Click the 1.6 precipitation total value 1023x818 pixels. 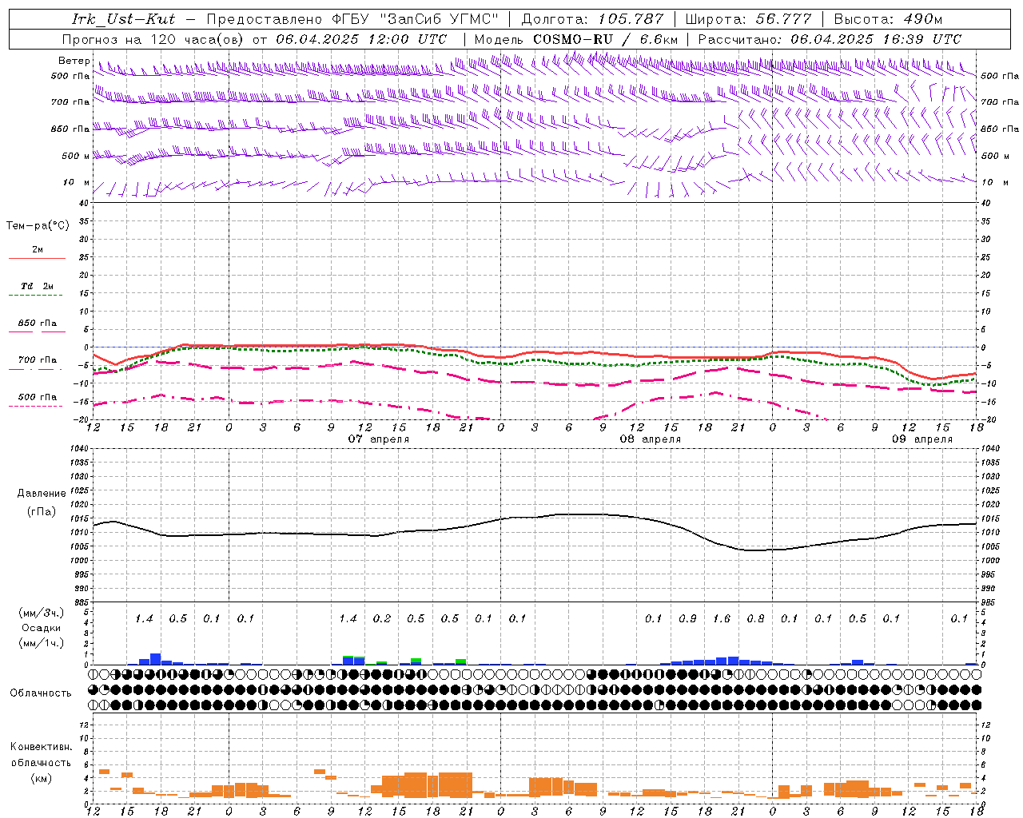722,619
